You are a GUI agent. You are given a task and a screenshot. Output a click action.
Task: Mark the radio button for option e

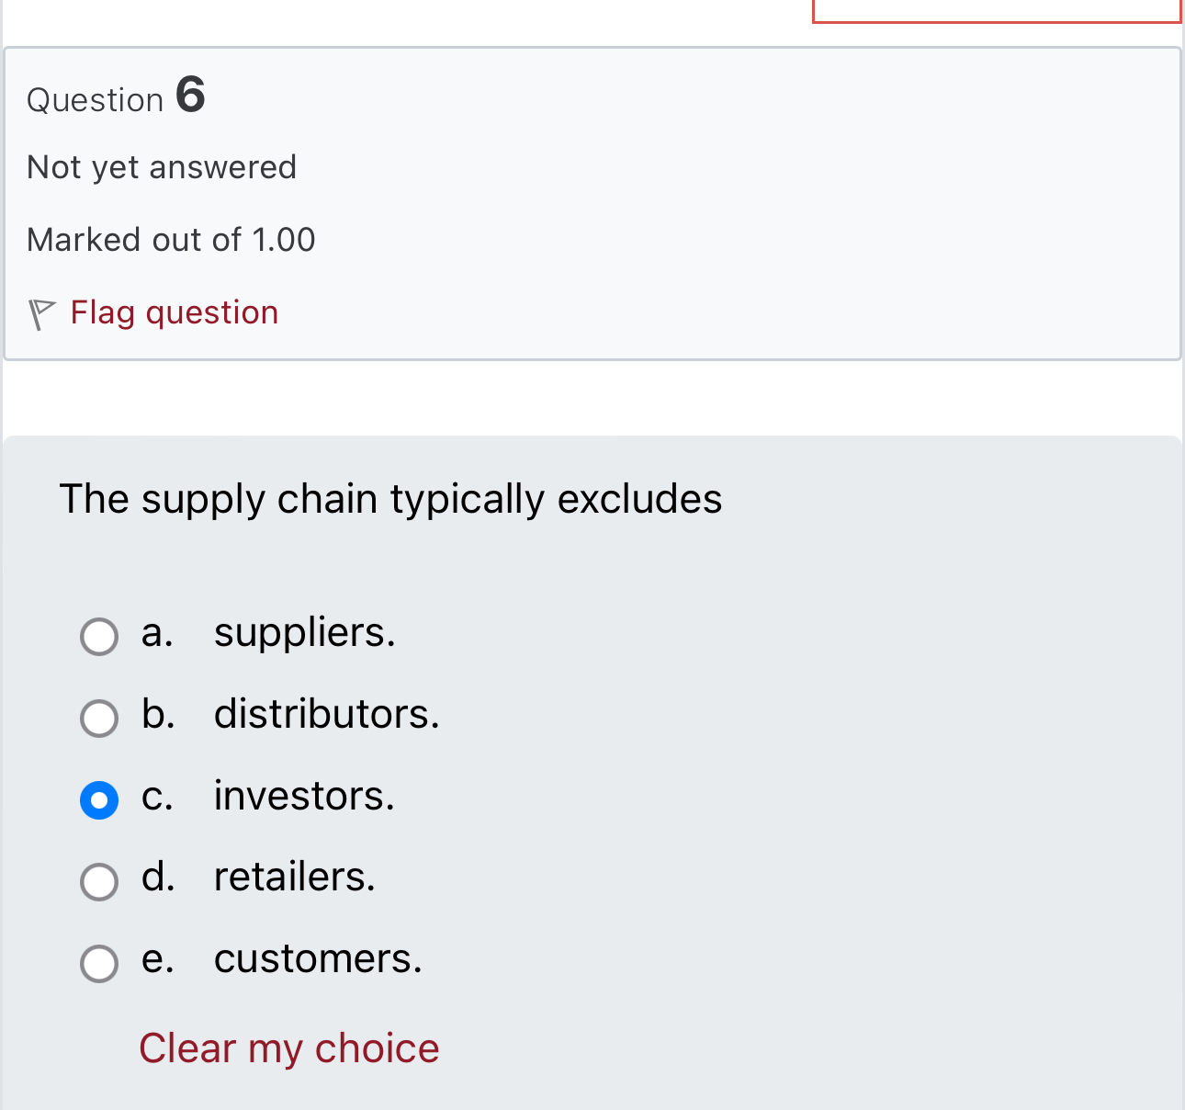(99, 963)
